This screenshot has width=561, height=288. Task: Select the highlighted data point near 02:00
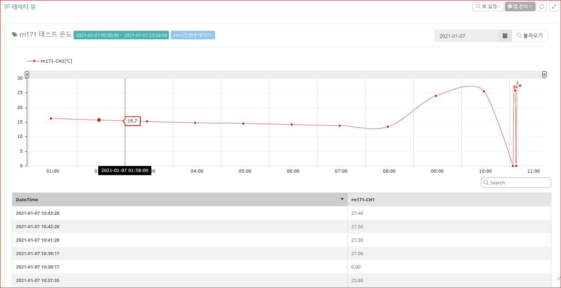(99, 120)
